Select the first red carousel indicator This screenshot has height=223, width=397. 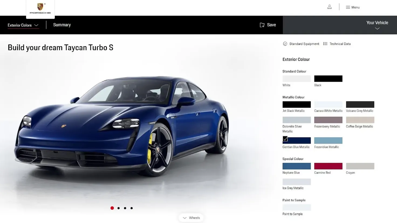112,208
